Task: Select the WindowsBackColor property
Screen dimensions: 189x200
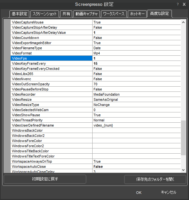Action: coord(51,130)
